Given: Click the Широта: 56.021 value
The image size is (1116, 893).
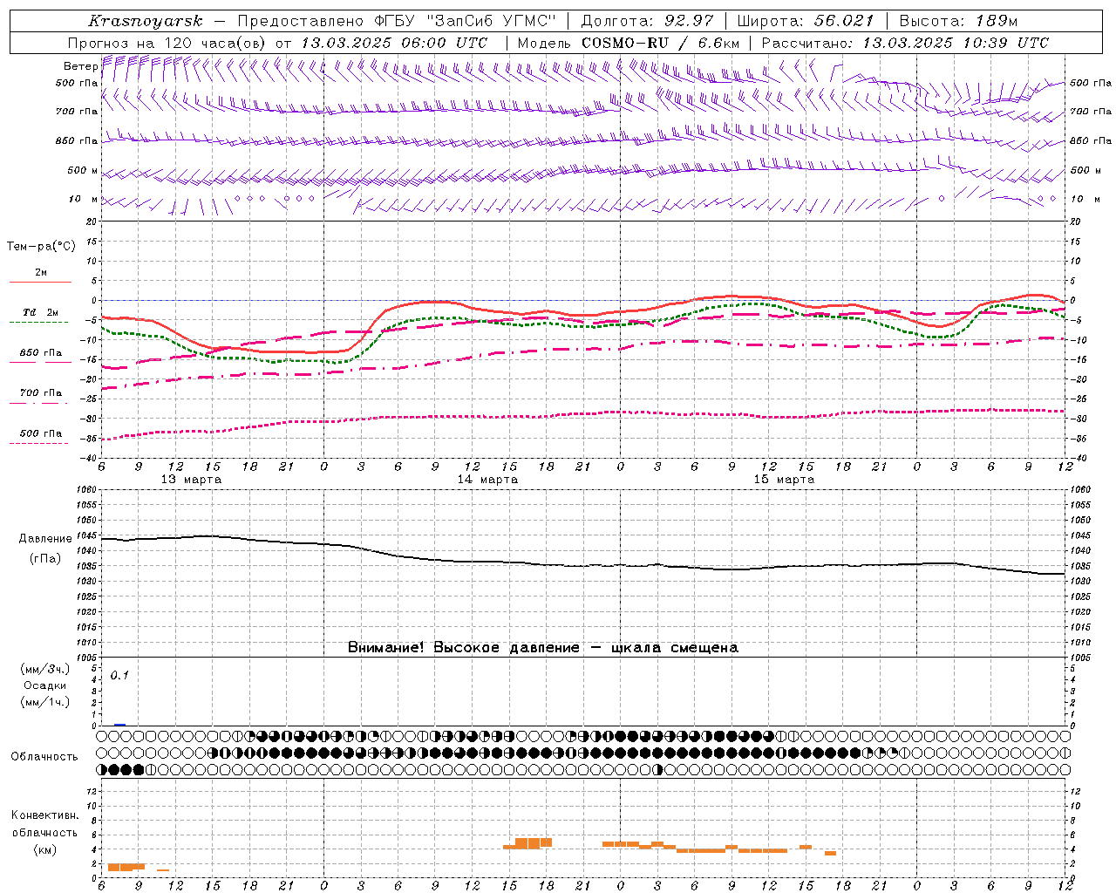Looking at the screenshot, I should tap(806, 21).
